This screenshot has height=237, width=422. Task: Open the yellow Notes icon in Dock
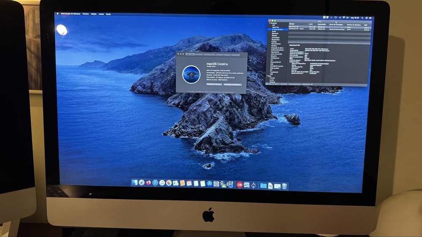[x=203, y=184]
